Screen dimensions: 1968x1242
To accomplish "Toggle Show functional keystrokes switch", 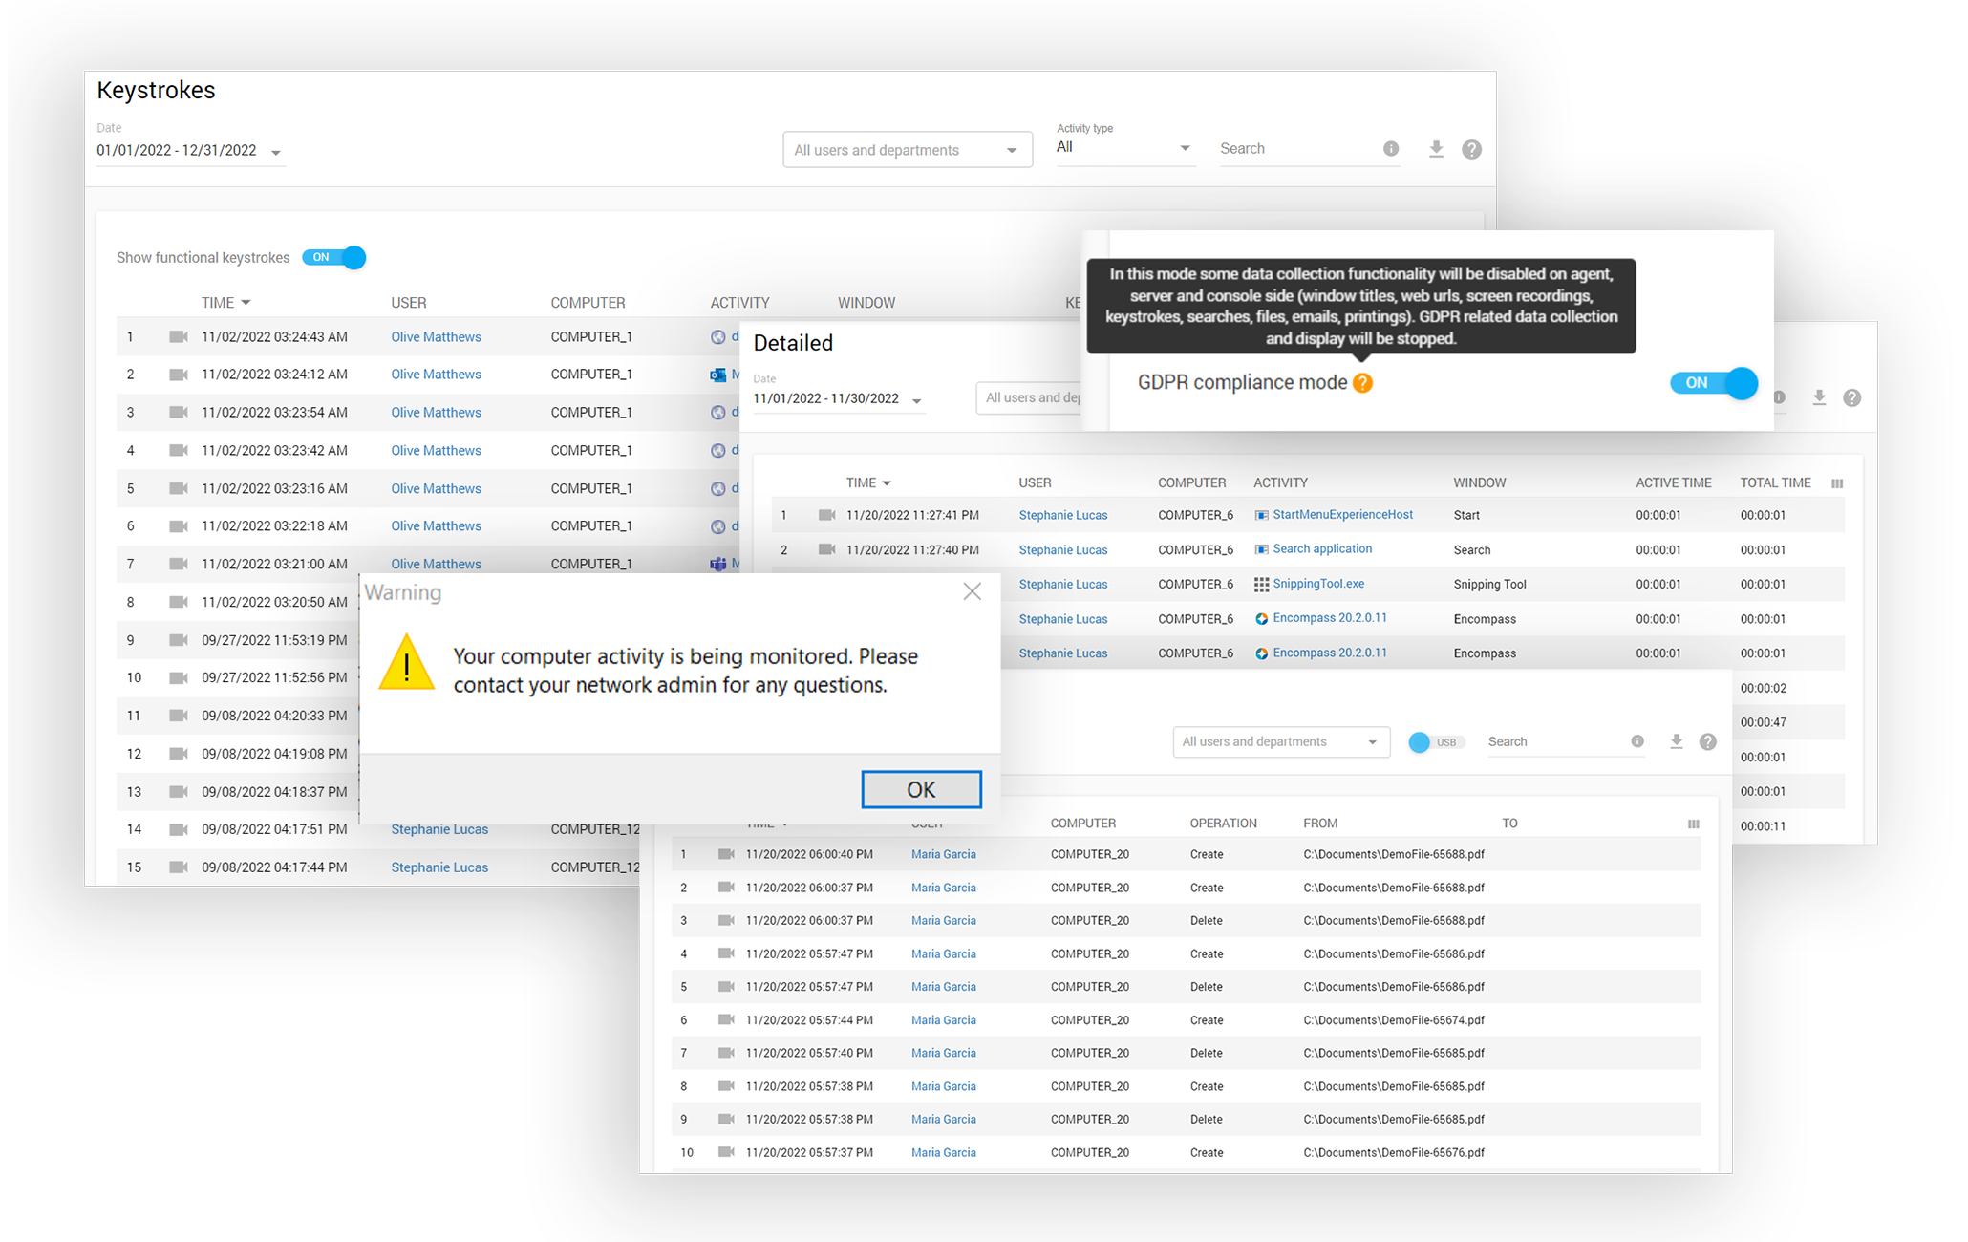I will [334, 258].
